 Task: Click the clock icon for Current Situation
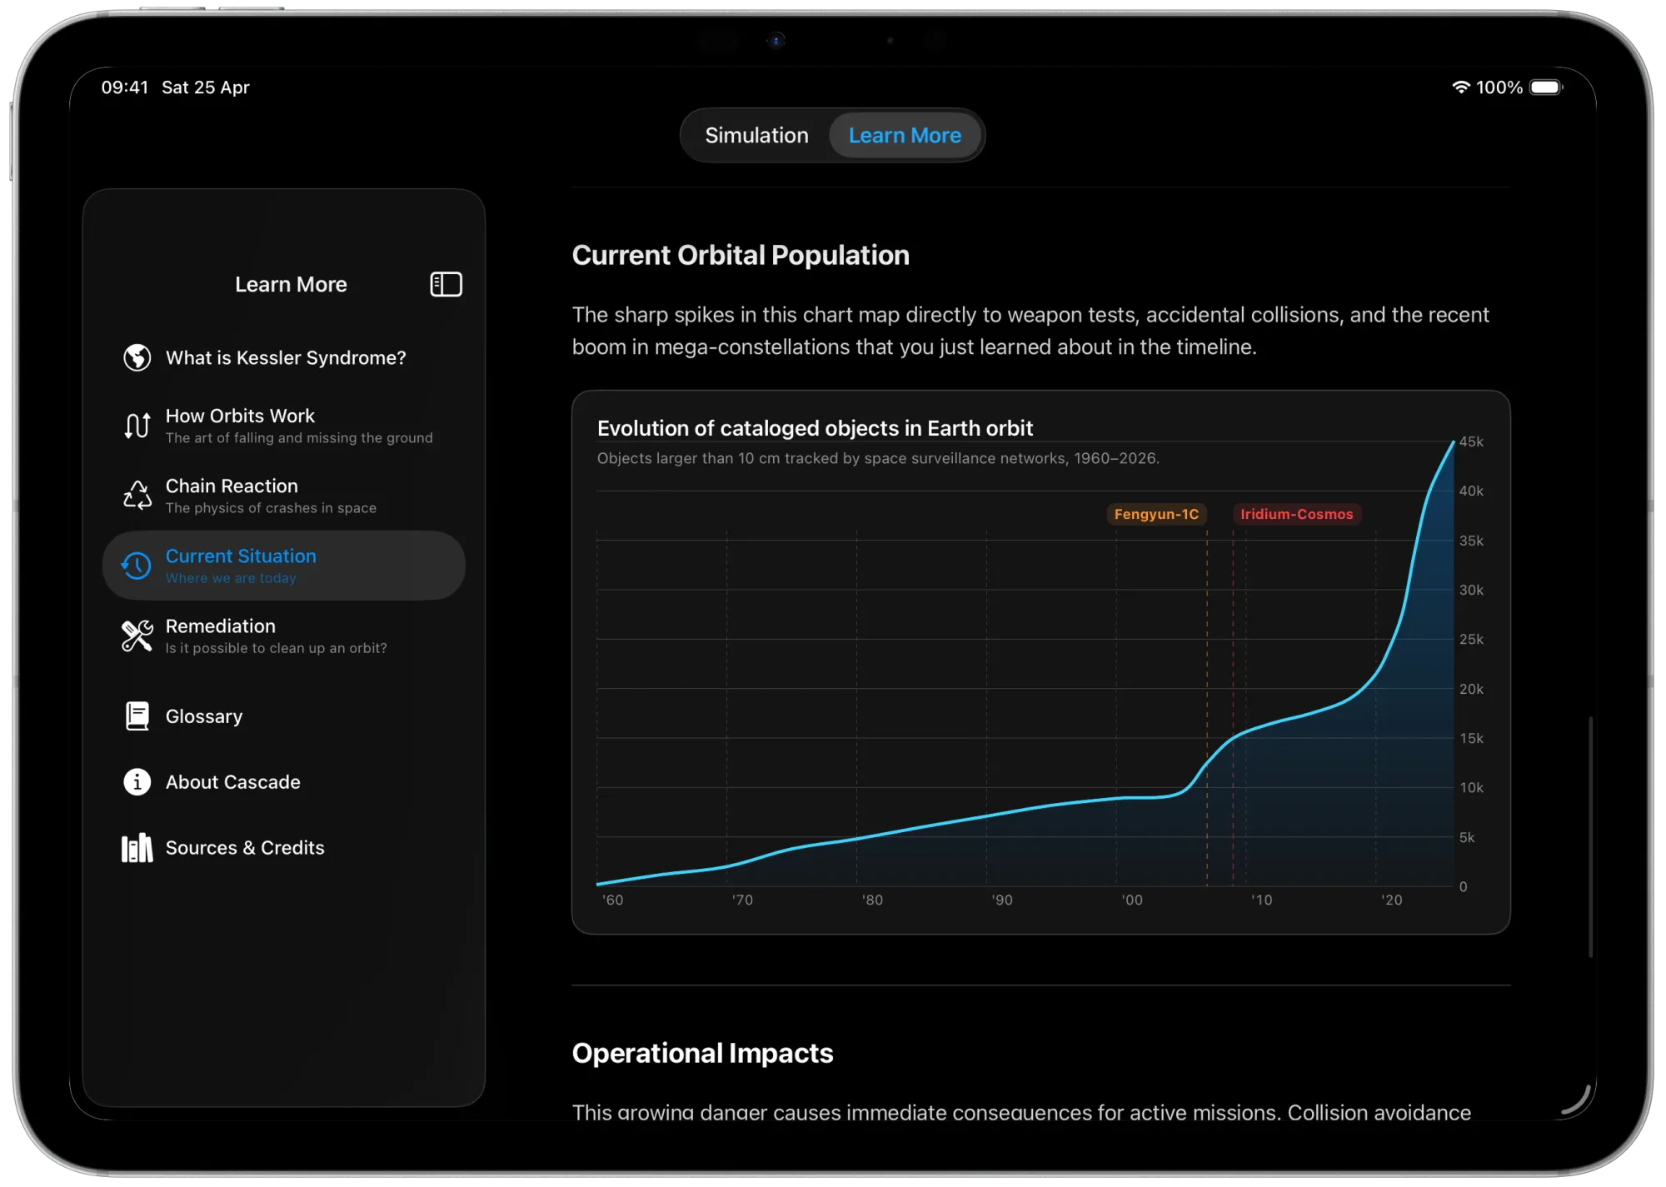pyautogui.click(x=137, y=566)
